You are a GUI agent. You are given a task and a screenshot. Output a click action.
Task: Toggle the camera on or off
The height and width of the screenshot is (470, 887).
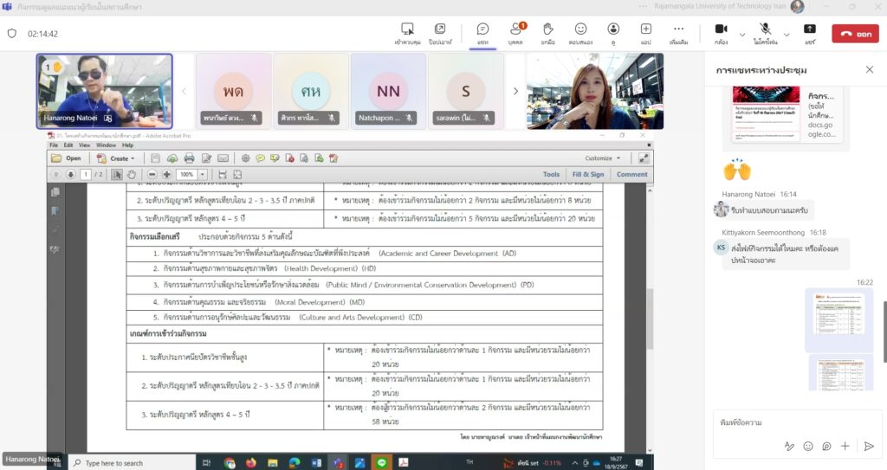click(721, 33)
